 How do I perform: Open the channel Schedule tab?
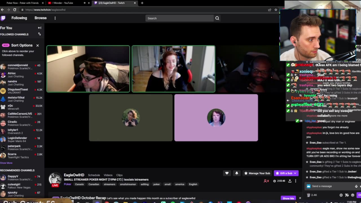94,175
